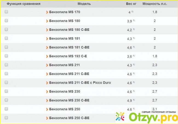
Task: Click the weight value 4,6 for MS 211 C-BE
Action: (130, 74)
